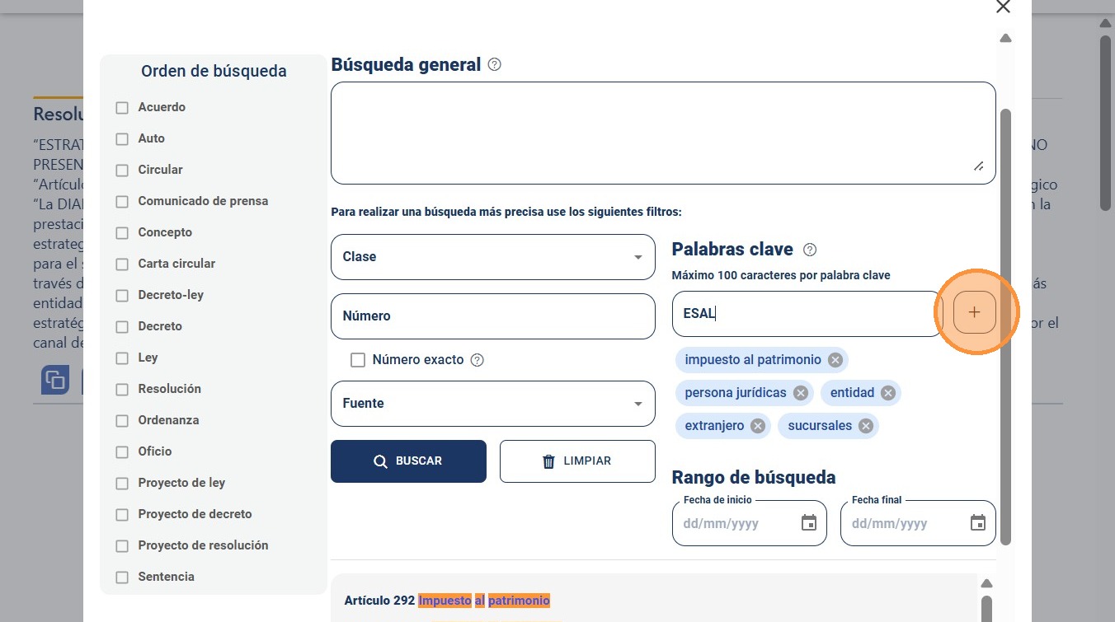
Task: Focus the Número input field
Action: (x=493, y=316)
